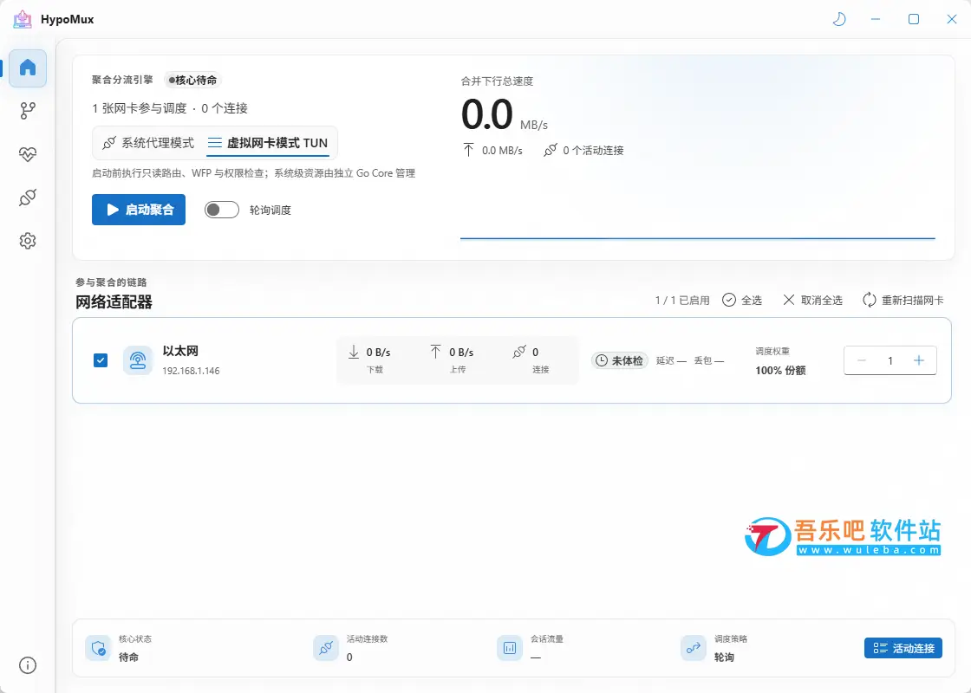
Task: Click the 未体检 status badge
Action: point(619,360)
